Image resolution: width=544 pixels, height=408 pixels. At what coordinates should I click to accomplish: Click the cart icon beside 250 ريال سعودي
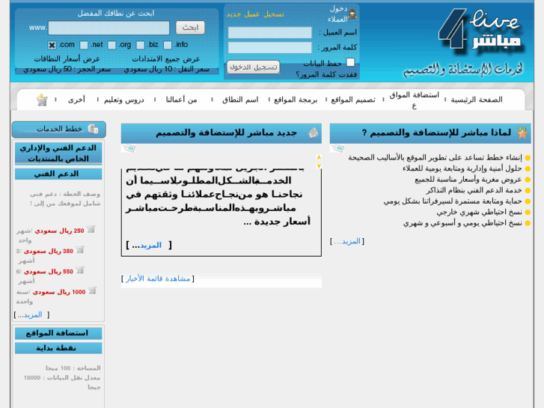tap(91, 229)
